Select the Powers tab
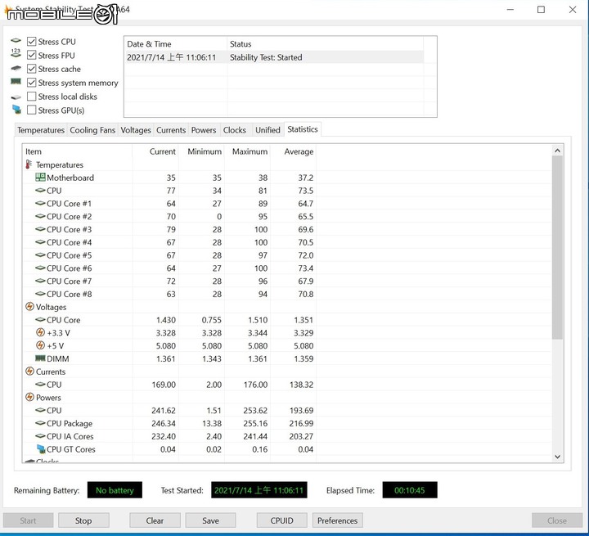Image resolution: width=589 pixels, height=536 pixels. (204, 130)
